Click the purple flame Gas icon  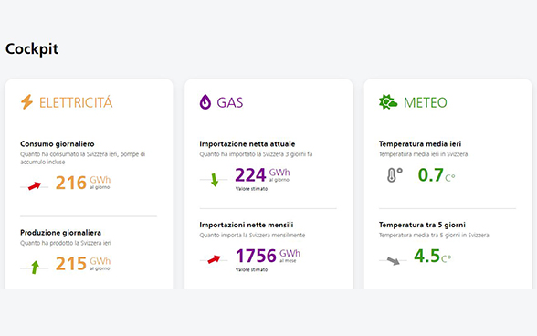205,102
